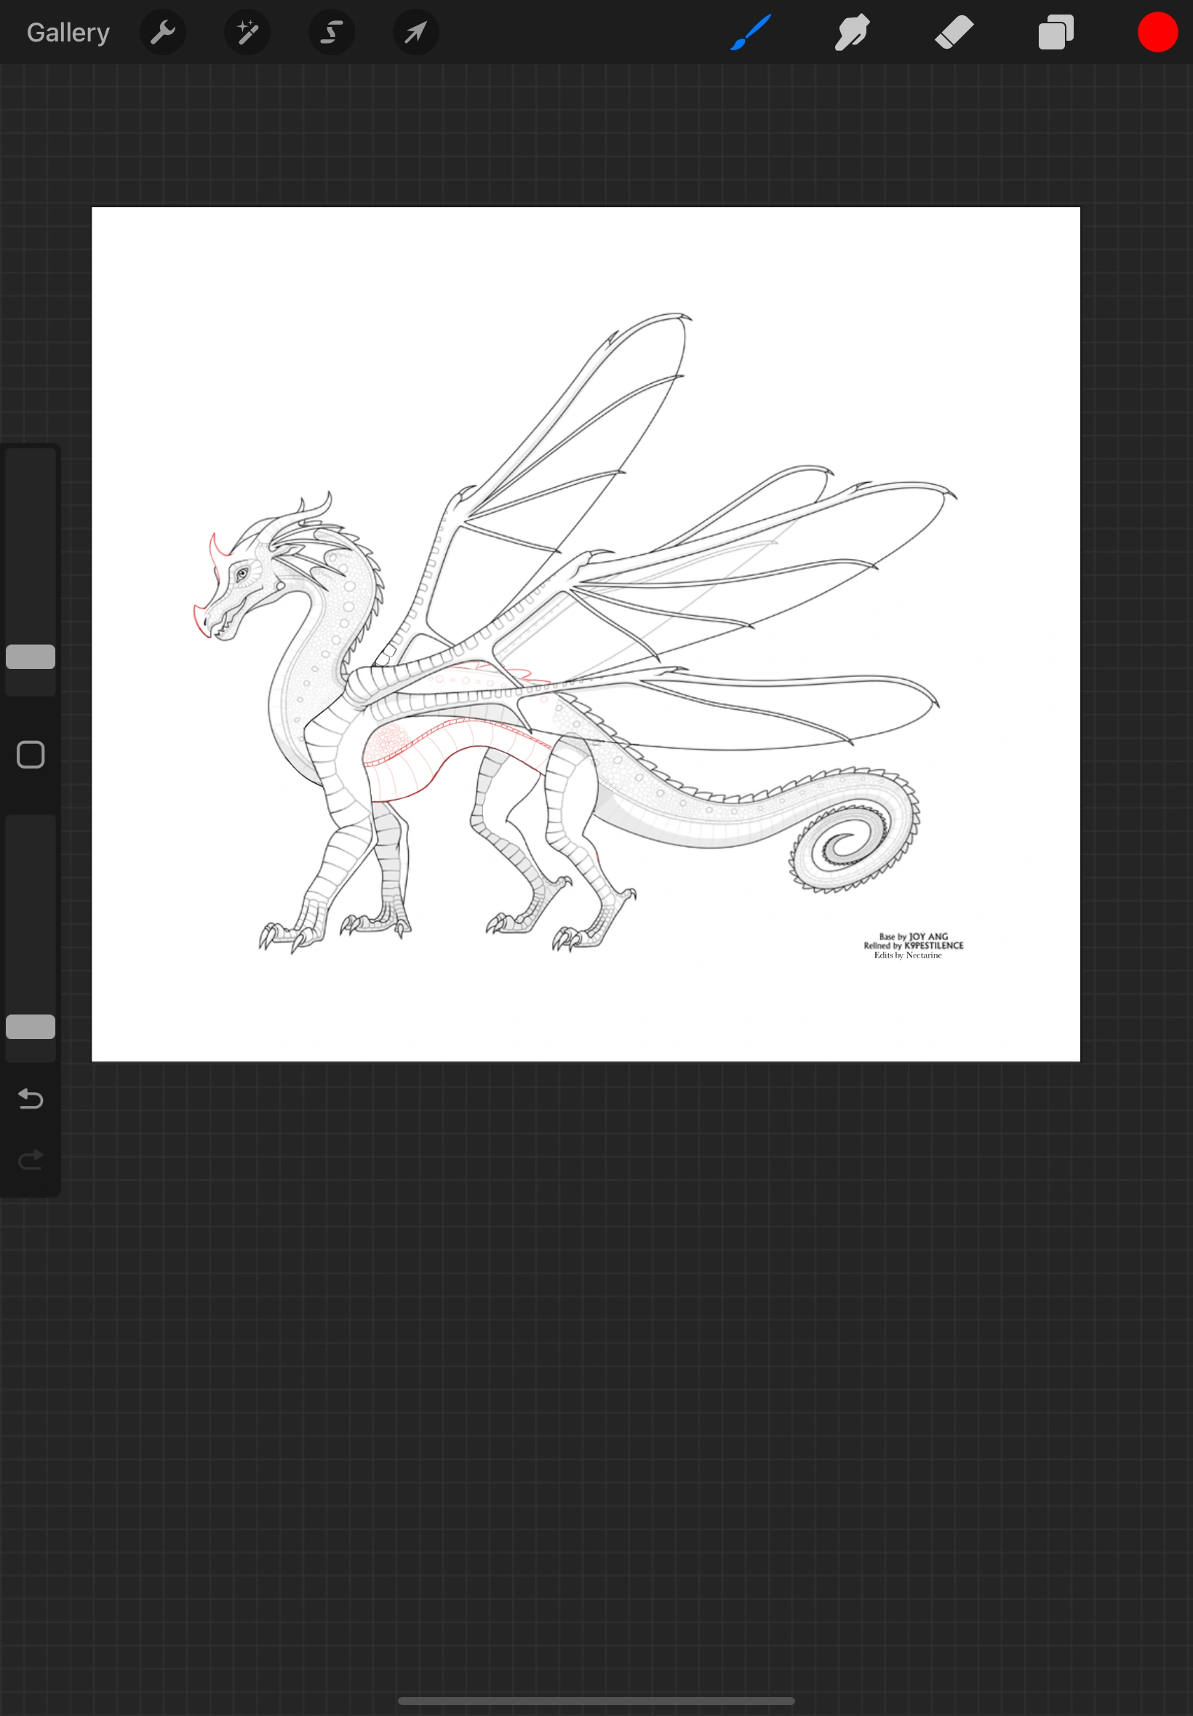Select the Painting brush tool

[x=750, y=32]
